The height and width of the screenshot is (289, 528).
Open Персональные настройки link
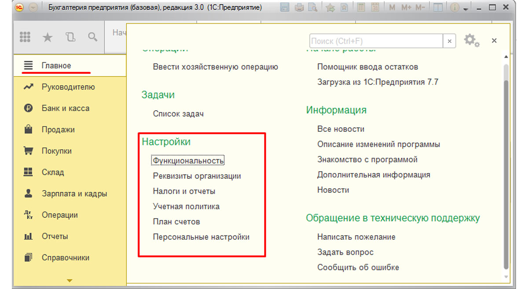(x=201, y=237)
